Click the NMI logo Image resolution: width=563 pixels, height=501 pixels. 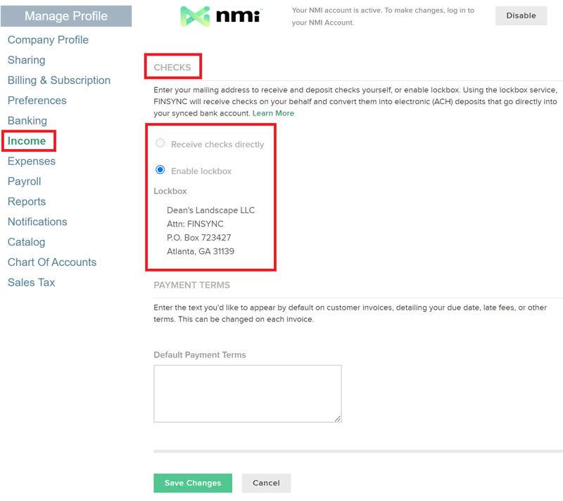(219, 14)
